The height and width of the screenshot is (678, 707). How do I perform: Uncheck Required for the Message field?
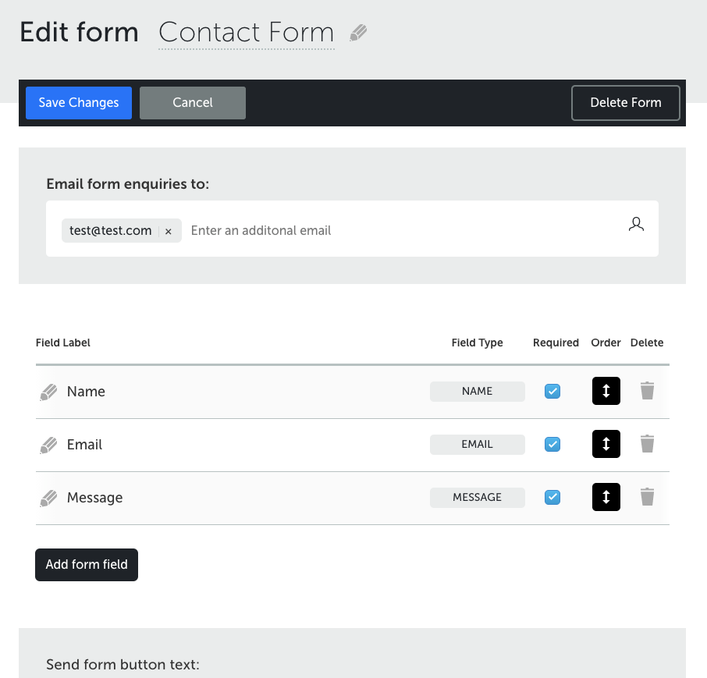[552, 497]
